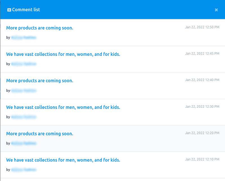Open the comment posted at 12:50 PM

(x=40, y=28)
